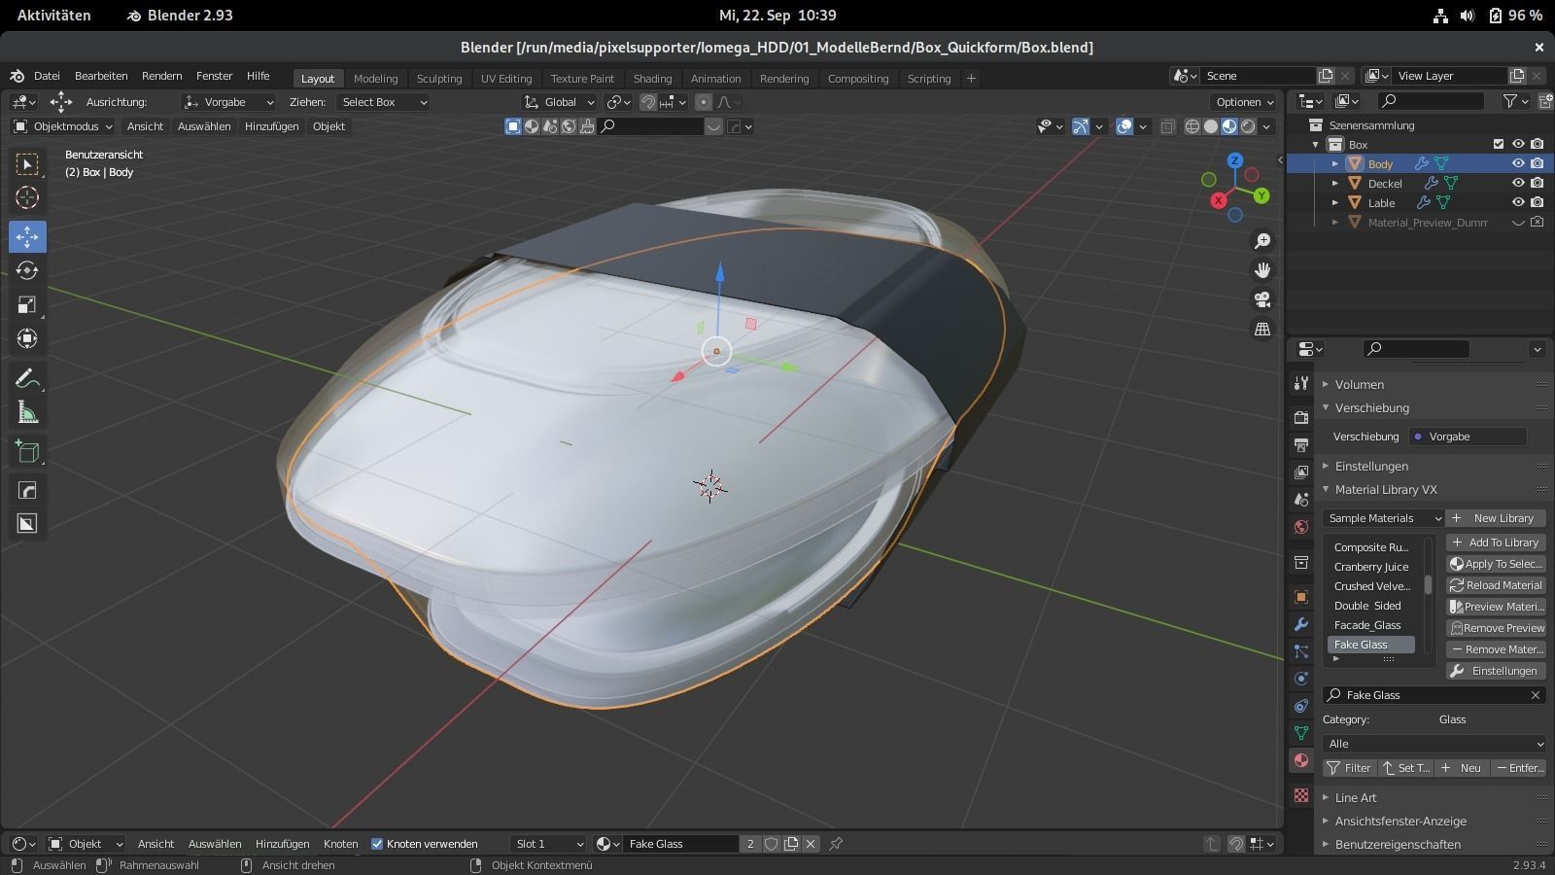Switch to Shading workspace tab

(x=652, y=79)
